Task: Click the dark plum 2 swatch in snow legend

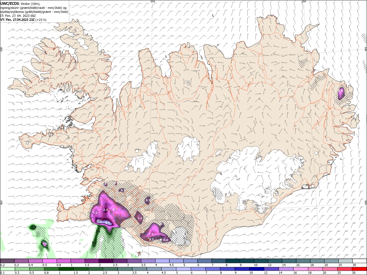Action: (x=106, y=261)
